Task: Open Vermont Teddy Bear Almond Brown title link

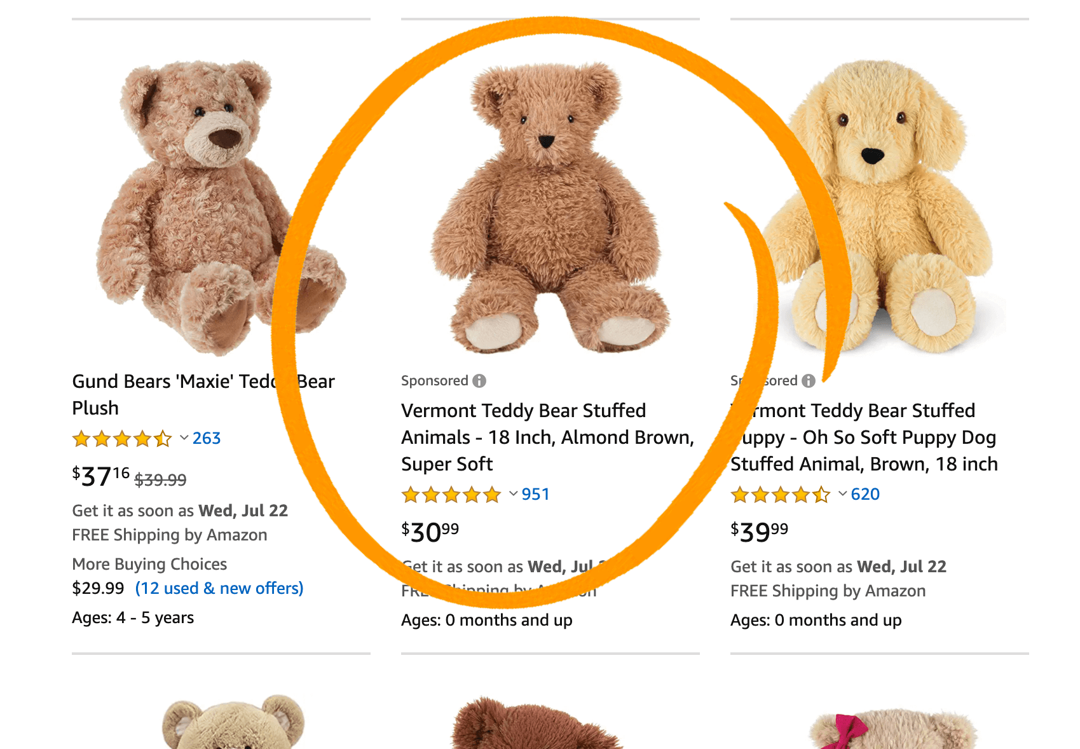Action: click(547, 437)
